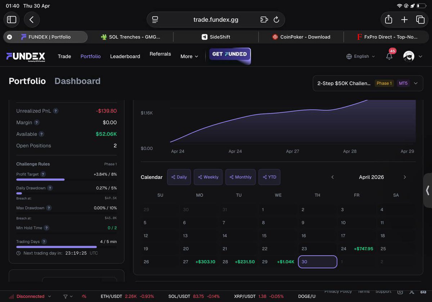Open the 2-Step $50K Challenge account dropdown
This screenshot has height=302, width=432.
pyautogui.click(x=368, y=83)
